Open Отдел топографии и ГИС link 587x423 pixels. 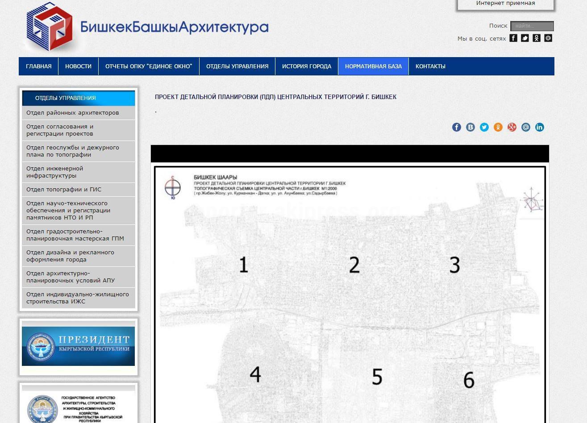[64, 189]
